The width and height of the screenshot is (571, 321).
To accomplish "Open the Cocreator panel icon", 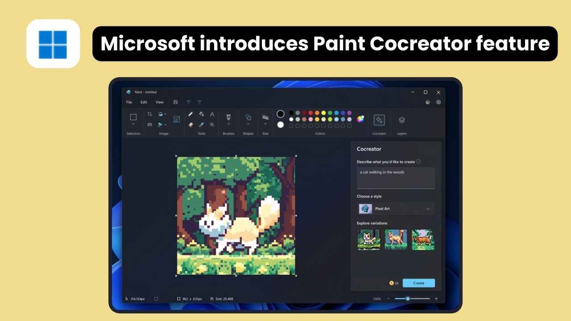I will click(379, 120).
